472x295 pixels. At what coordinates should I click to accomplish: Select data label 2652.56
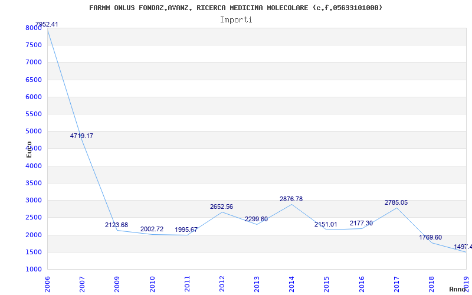[222, 207]
